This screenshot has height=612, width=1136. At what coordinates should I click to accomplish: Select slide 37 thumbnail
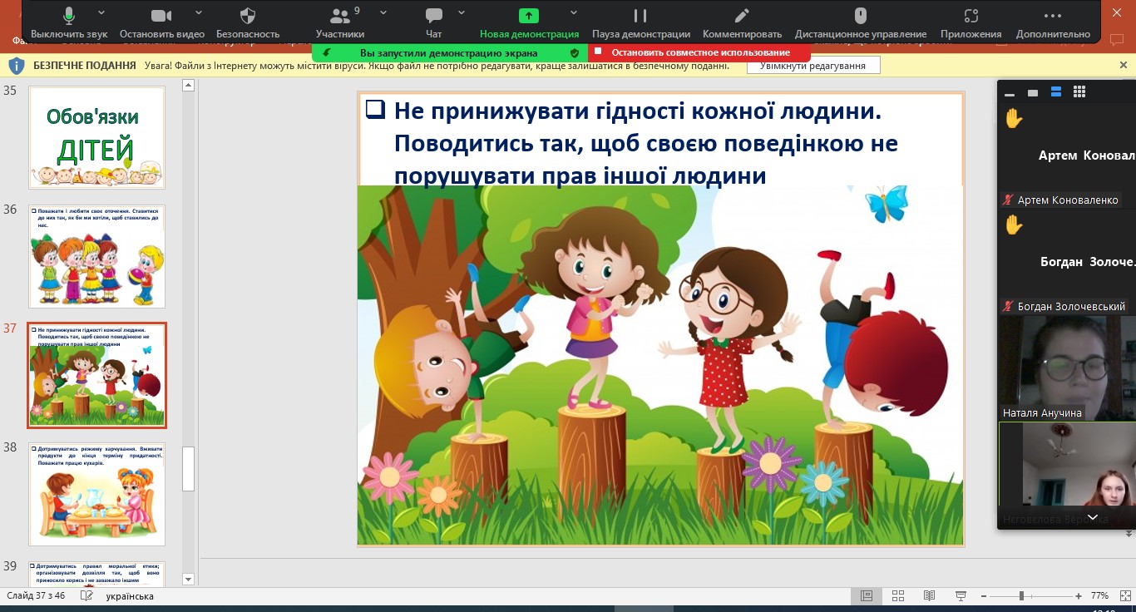coord(96,375)
